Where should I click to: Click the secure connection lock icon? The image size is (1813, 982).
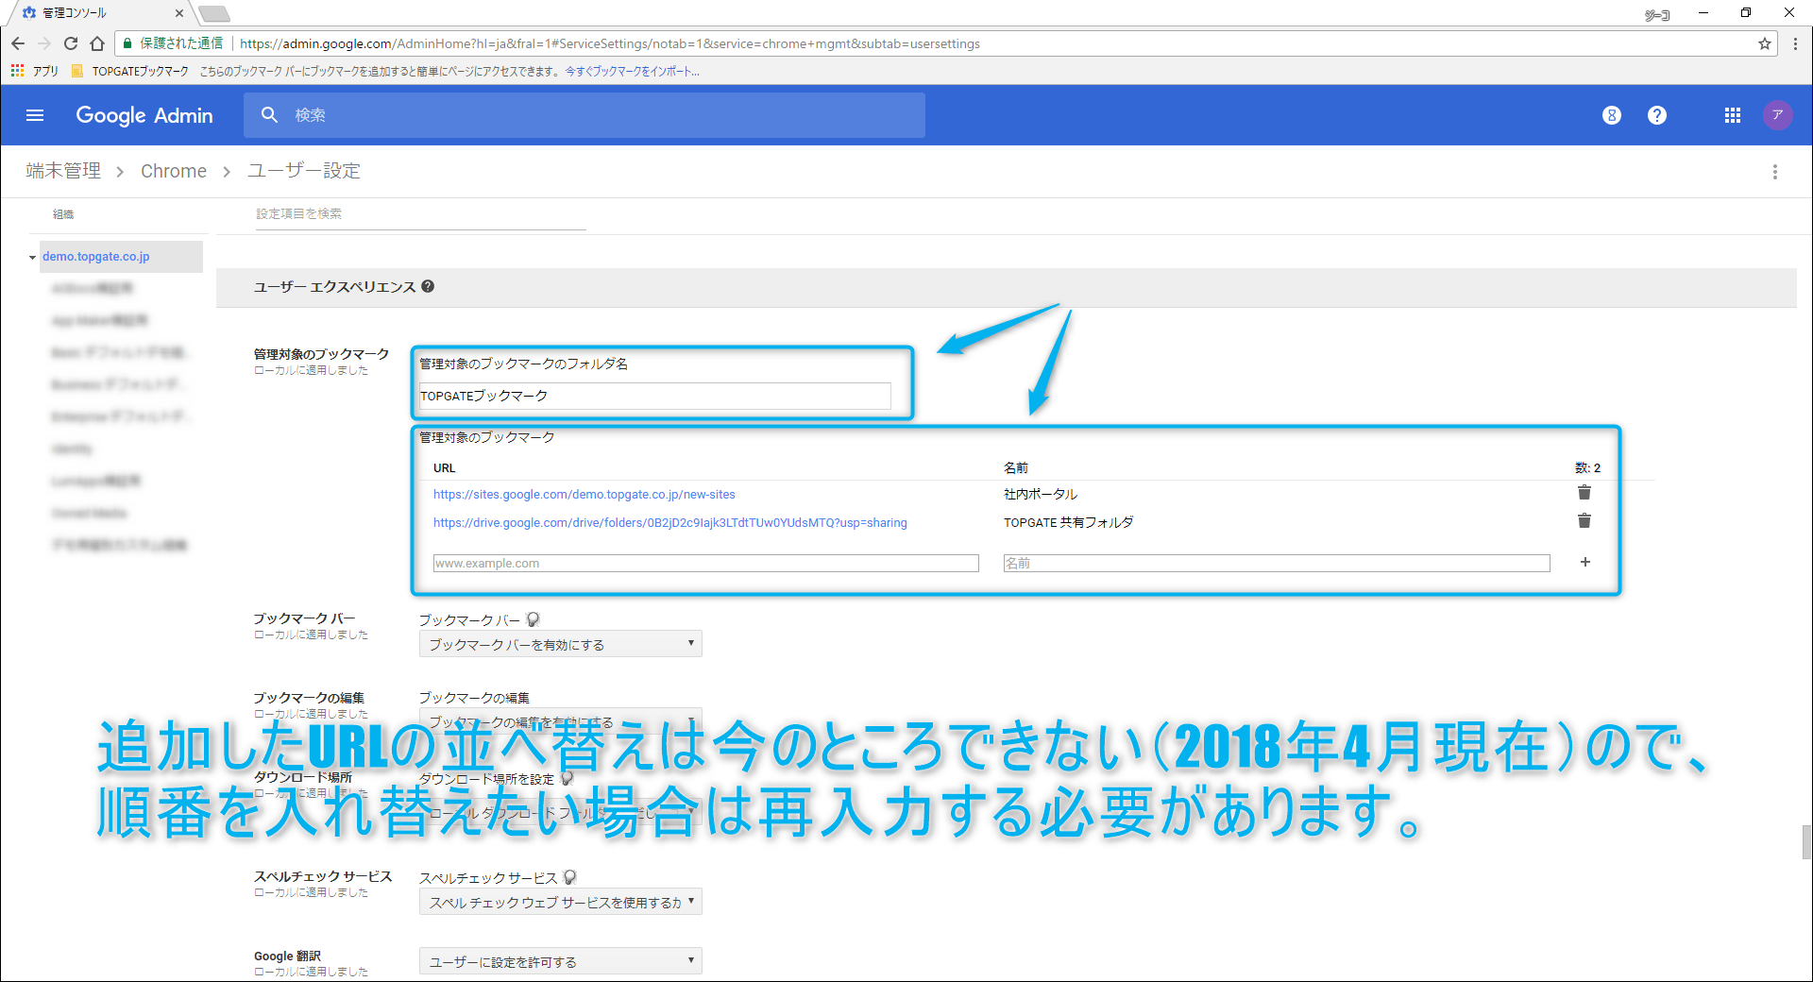[127, 43]
